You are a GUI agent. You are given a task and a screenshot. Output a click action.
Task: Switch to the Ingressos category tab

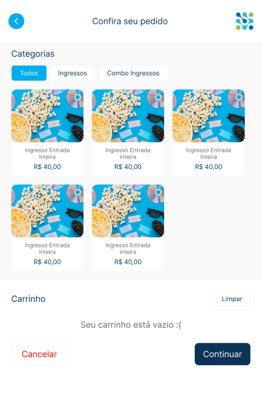pyautogui.click(x=73, y=73)
